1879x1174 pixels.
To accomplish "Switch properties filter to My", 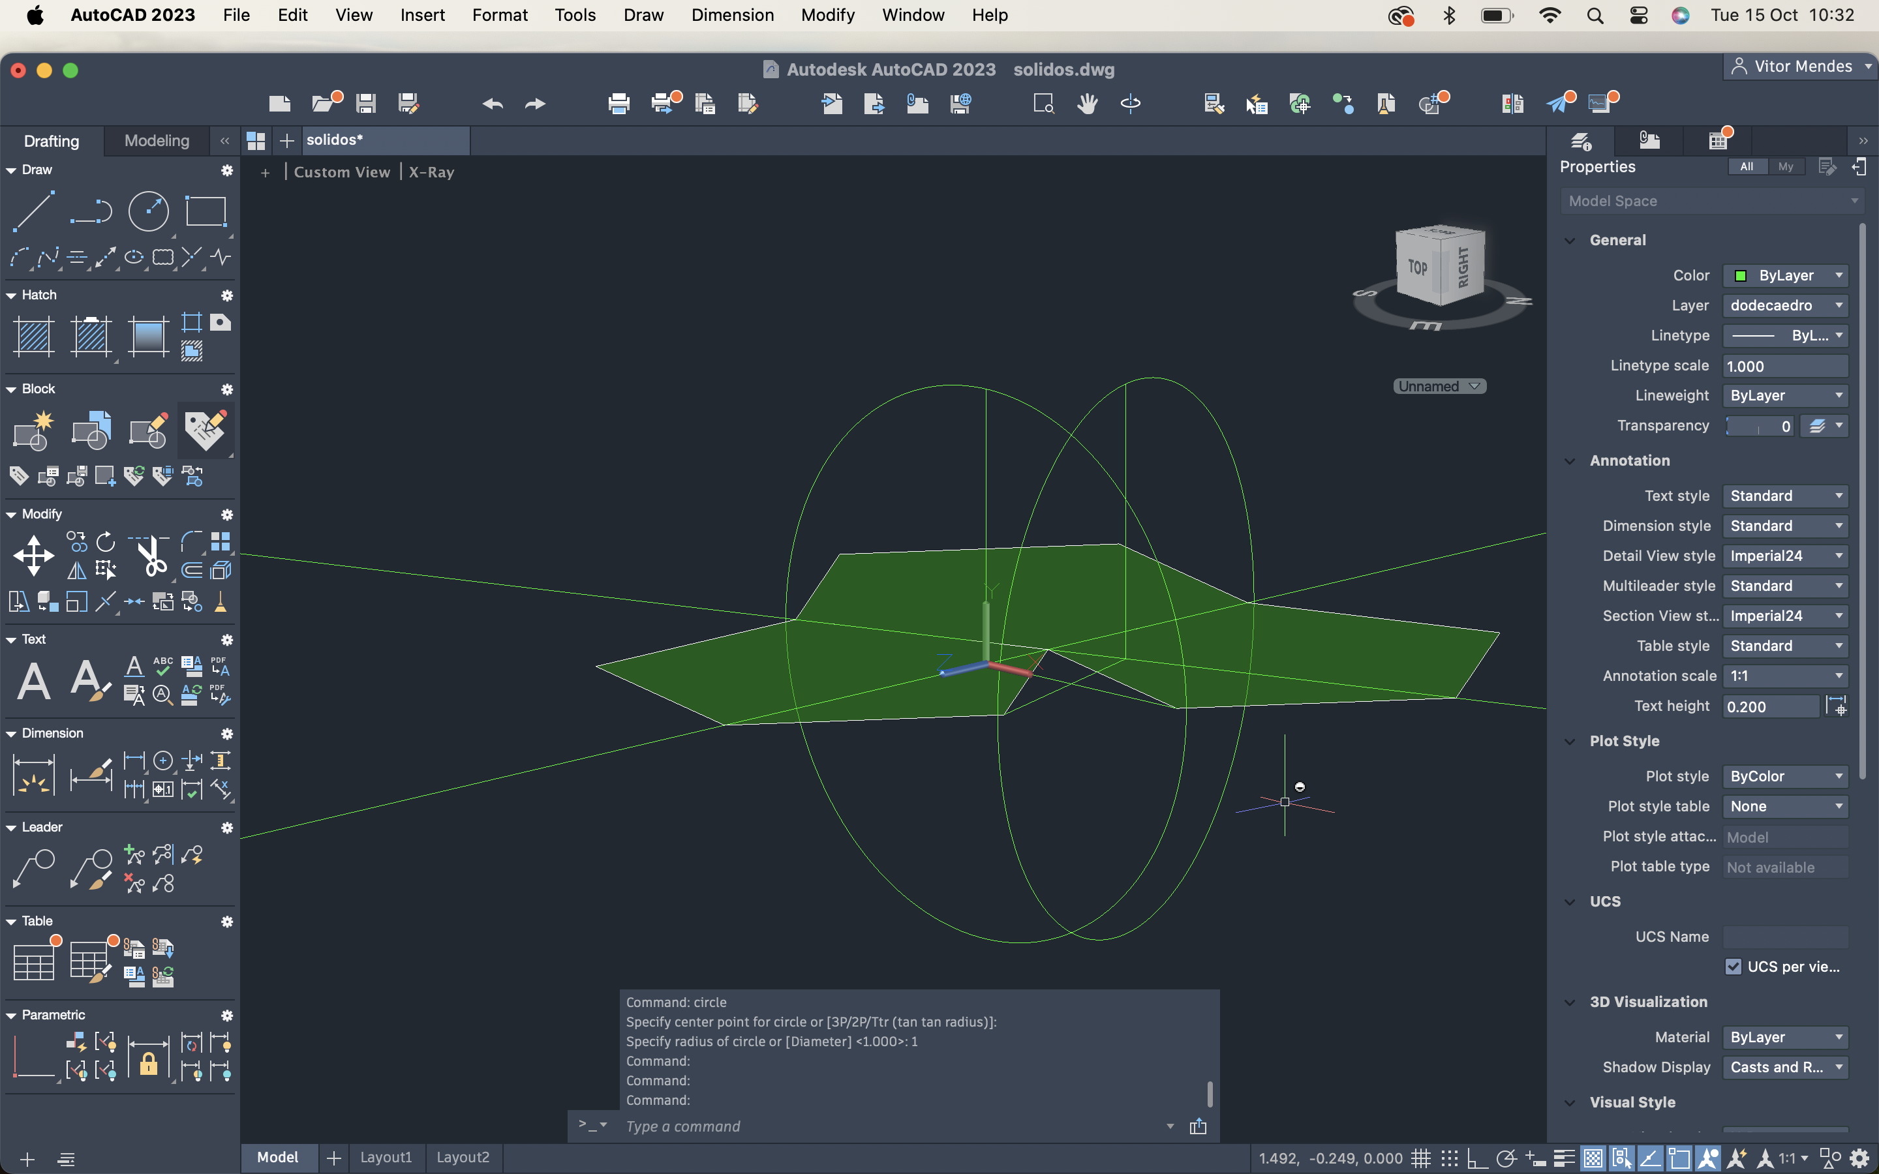I will pyautogui.click(x=1786, y=166).
